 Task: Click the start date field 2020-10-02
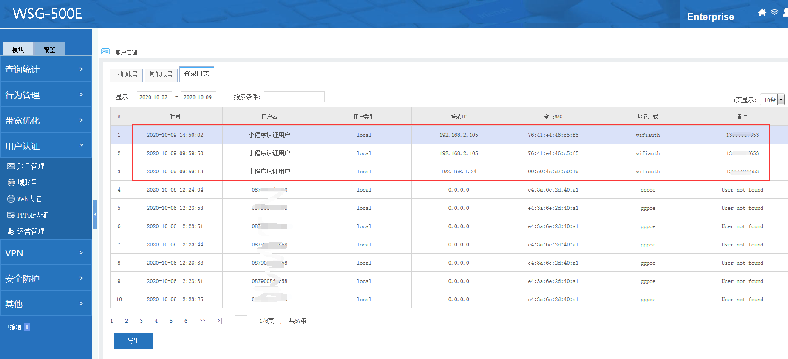(x=154, y=97)
